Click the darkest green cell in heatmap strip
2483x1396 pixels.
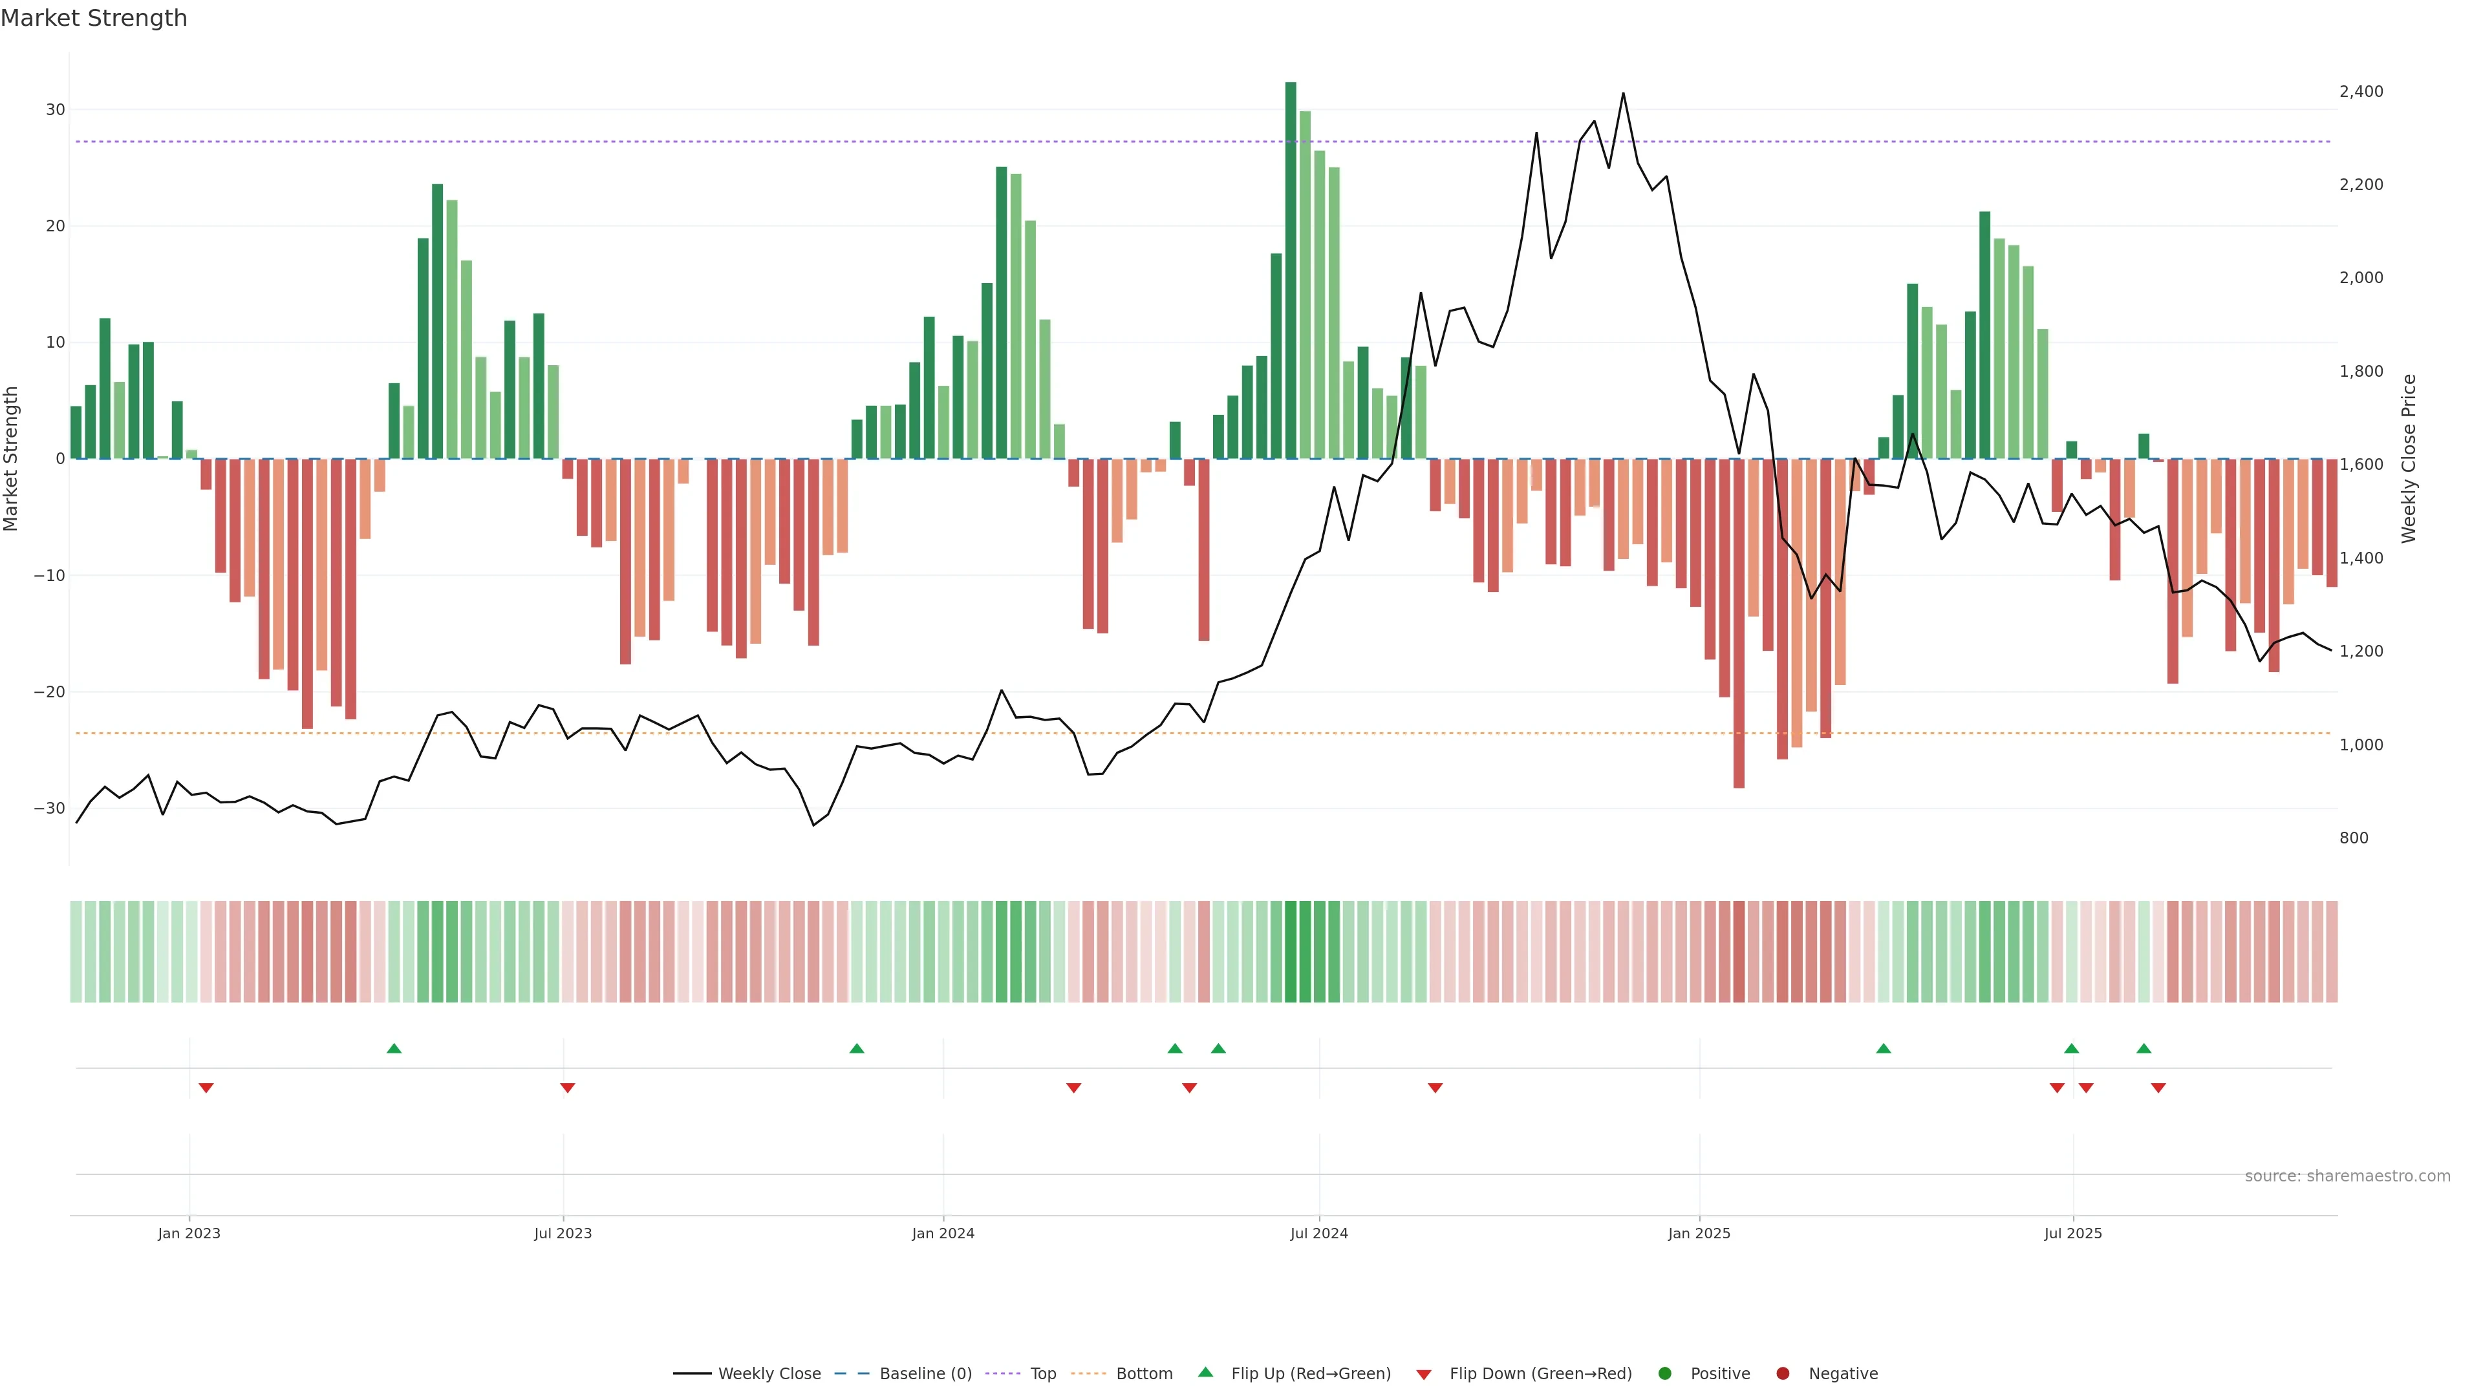1291,952
